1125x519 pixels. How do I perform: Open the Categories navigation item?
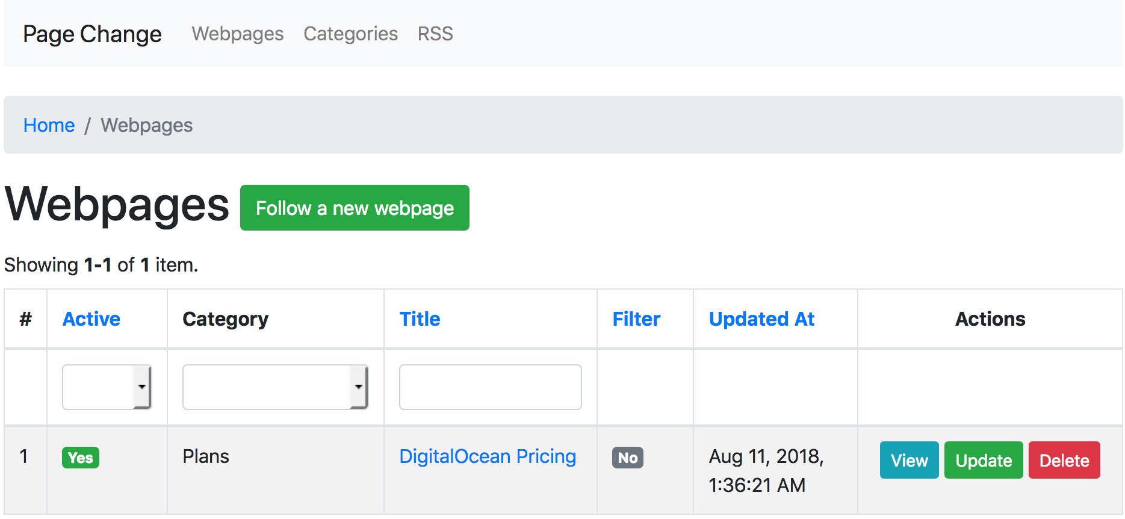pos(350,34)
